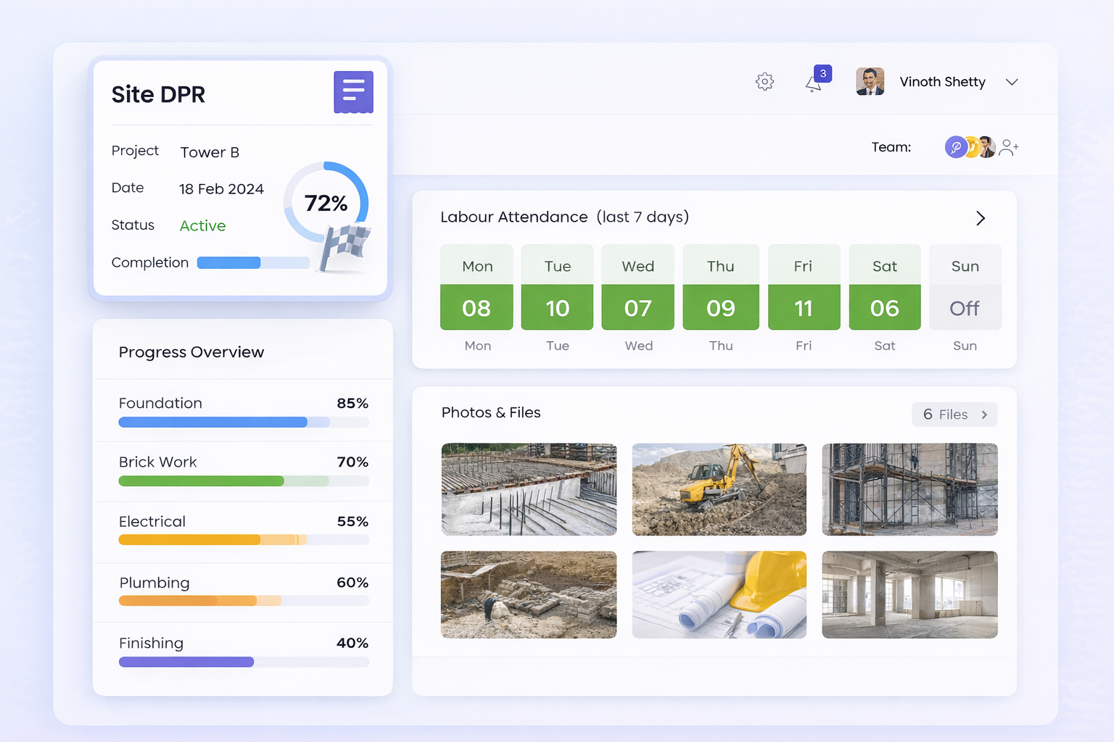Open the scaffolding photo thumbnail

click(x=909, y=489)
